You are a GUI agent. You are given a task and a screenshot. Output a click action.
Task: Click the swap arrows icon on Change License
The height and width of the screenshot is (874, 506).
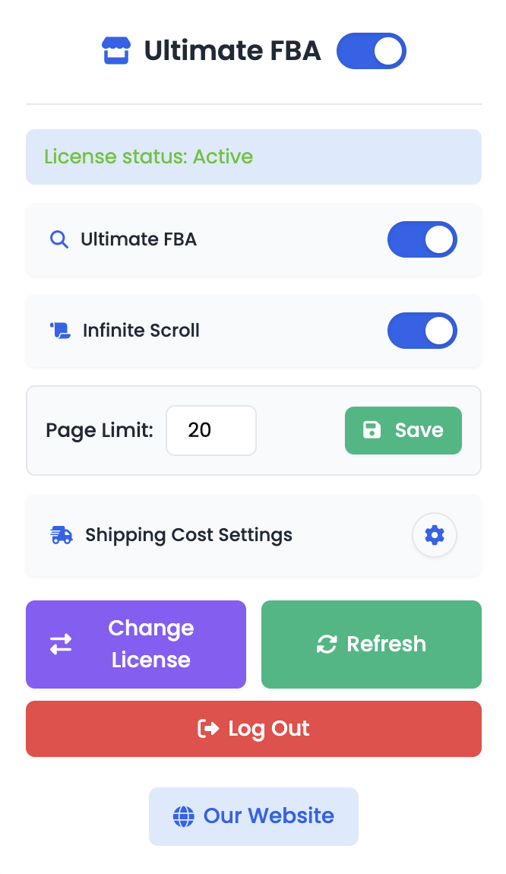[61, 644]
